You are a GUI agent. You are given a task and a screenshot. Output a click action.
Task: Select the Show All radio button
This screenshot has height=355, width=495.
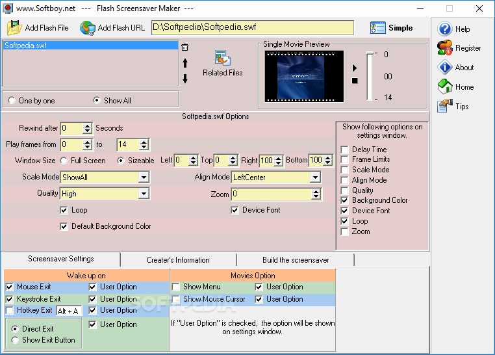click(x=97, y=100)
